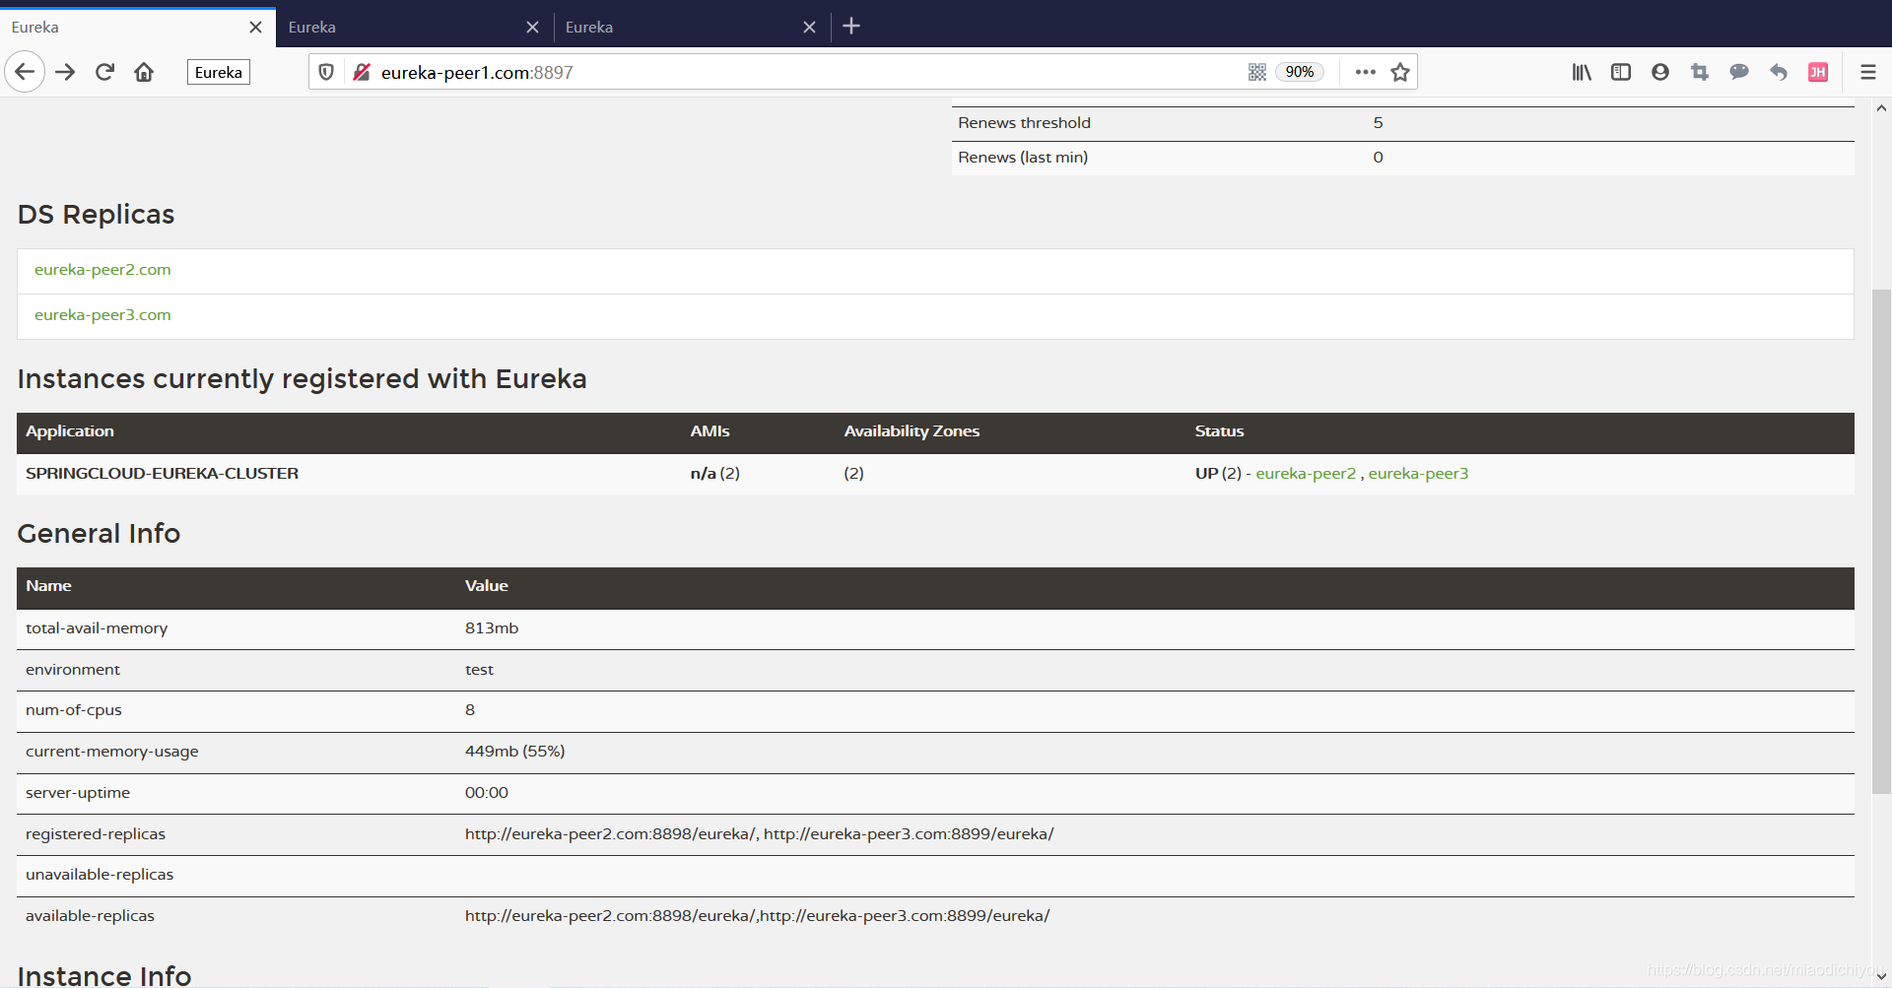Open the QR code generator icon
Image resolution: width=1892 pixels, height=988 pixels.
1257,72
